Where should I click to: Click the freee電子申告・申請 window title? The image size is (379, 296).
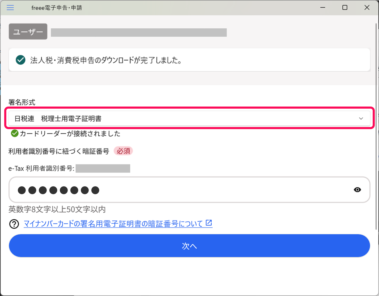pyautogui.click(x=57, y=8)
